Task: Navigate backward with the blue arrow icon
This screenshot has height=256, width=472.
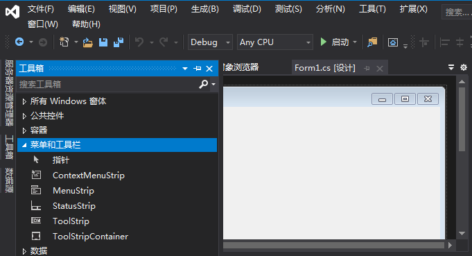Action: [19, 42]
